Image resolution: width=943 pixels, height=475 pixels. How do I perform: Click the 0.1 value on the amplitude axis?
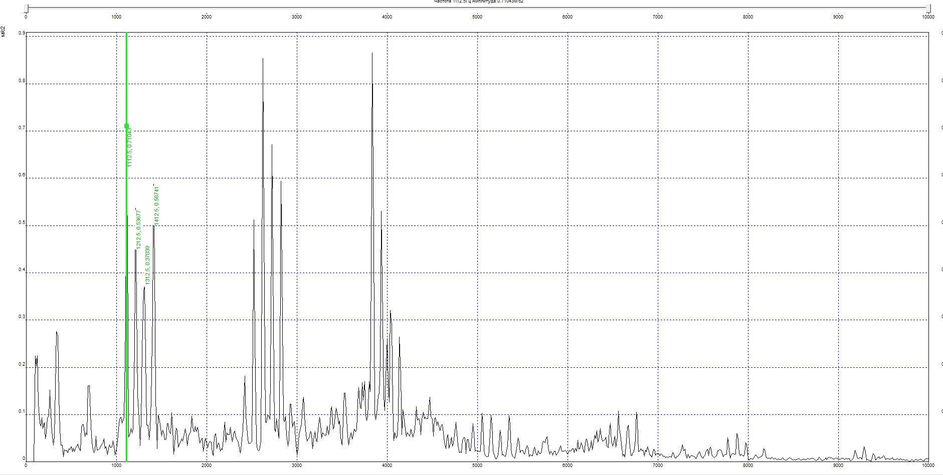[x=22, y=411]
